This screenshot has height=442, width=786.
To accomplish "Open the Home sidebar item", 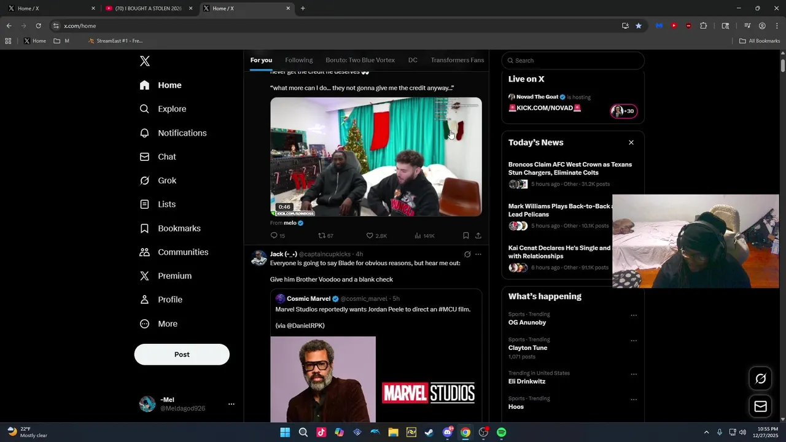I will [x=161, y=85].
